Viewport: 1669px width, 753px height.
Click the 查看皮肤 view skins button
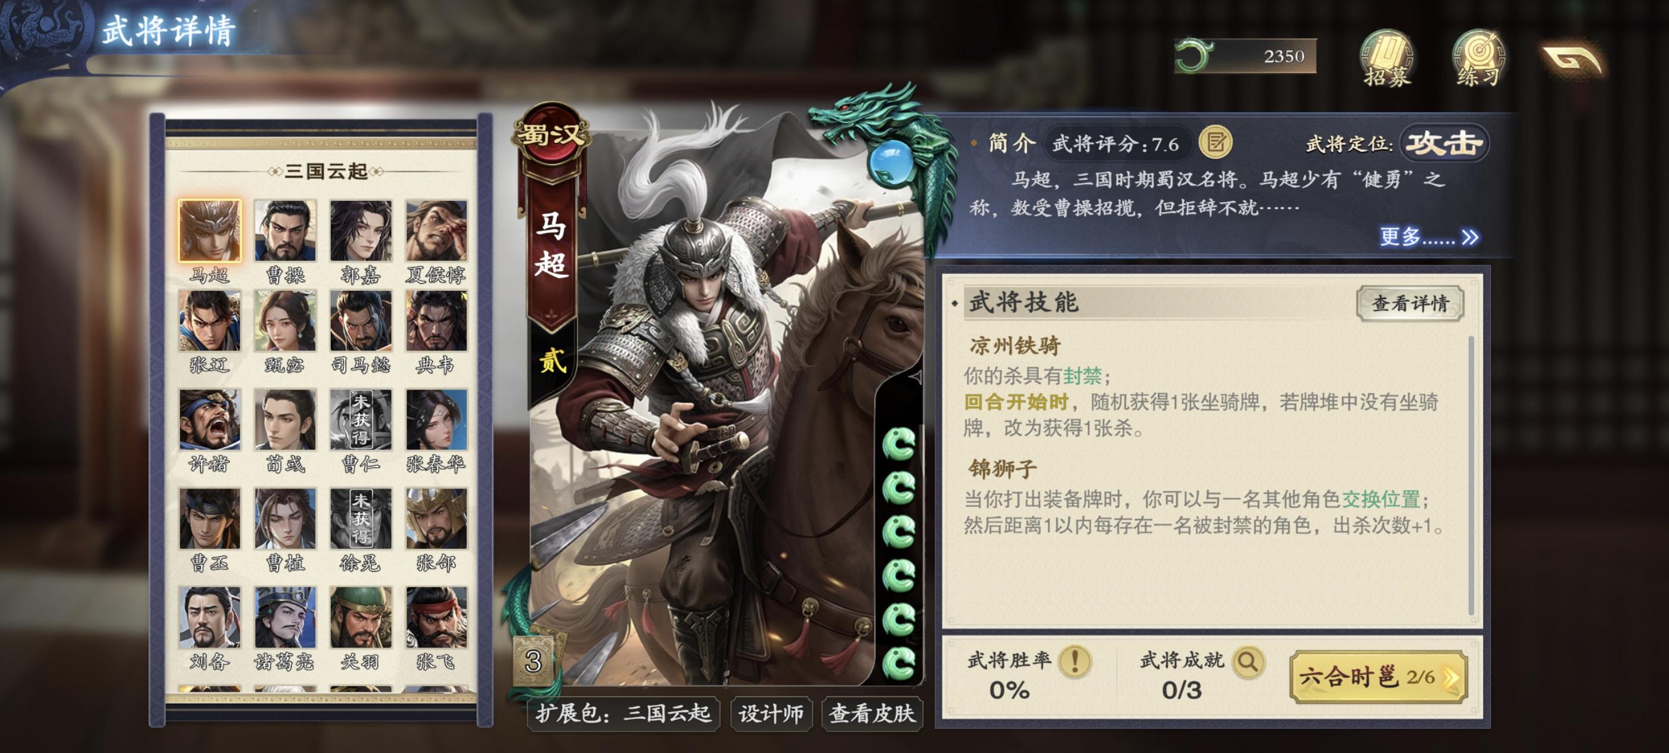click(871, 714)
